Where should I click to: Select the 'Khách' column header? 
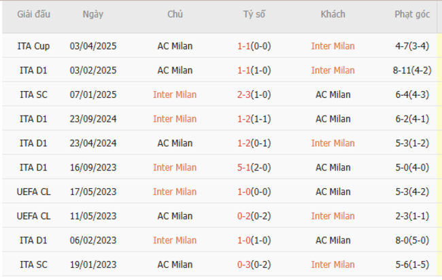[x=333, y=14]
